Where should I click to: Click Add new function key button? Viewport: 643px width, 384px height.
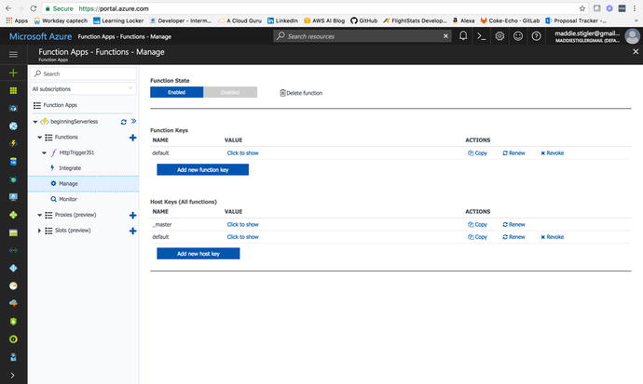(x=199, y=170)
